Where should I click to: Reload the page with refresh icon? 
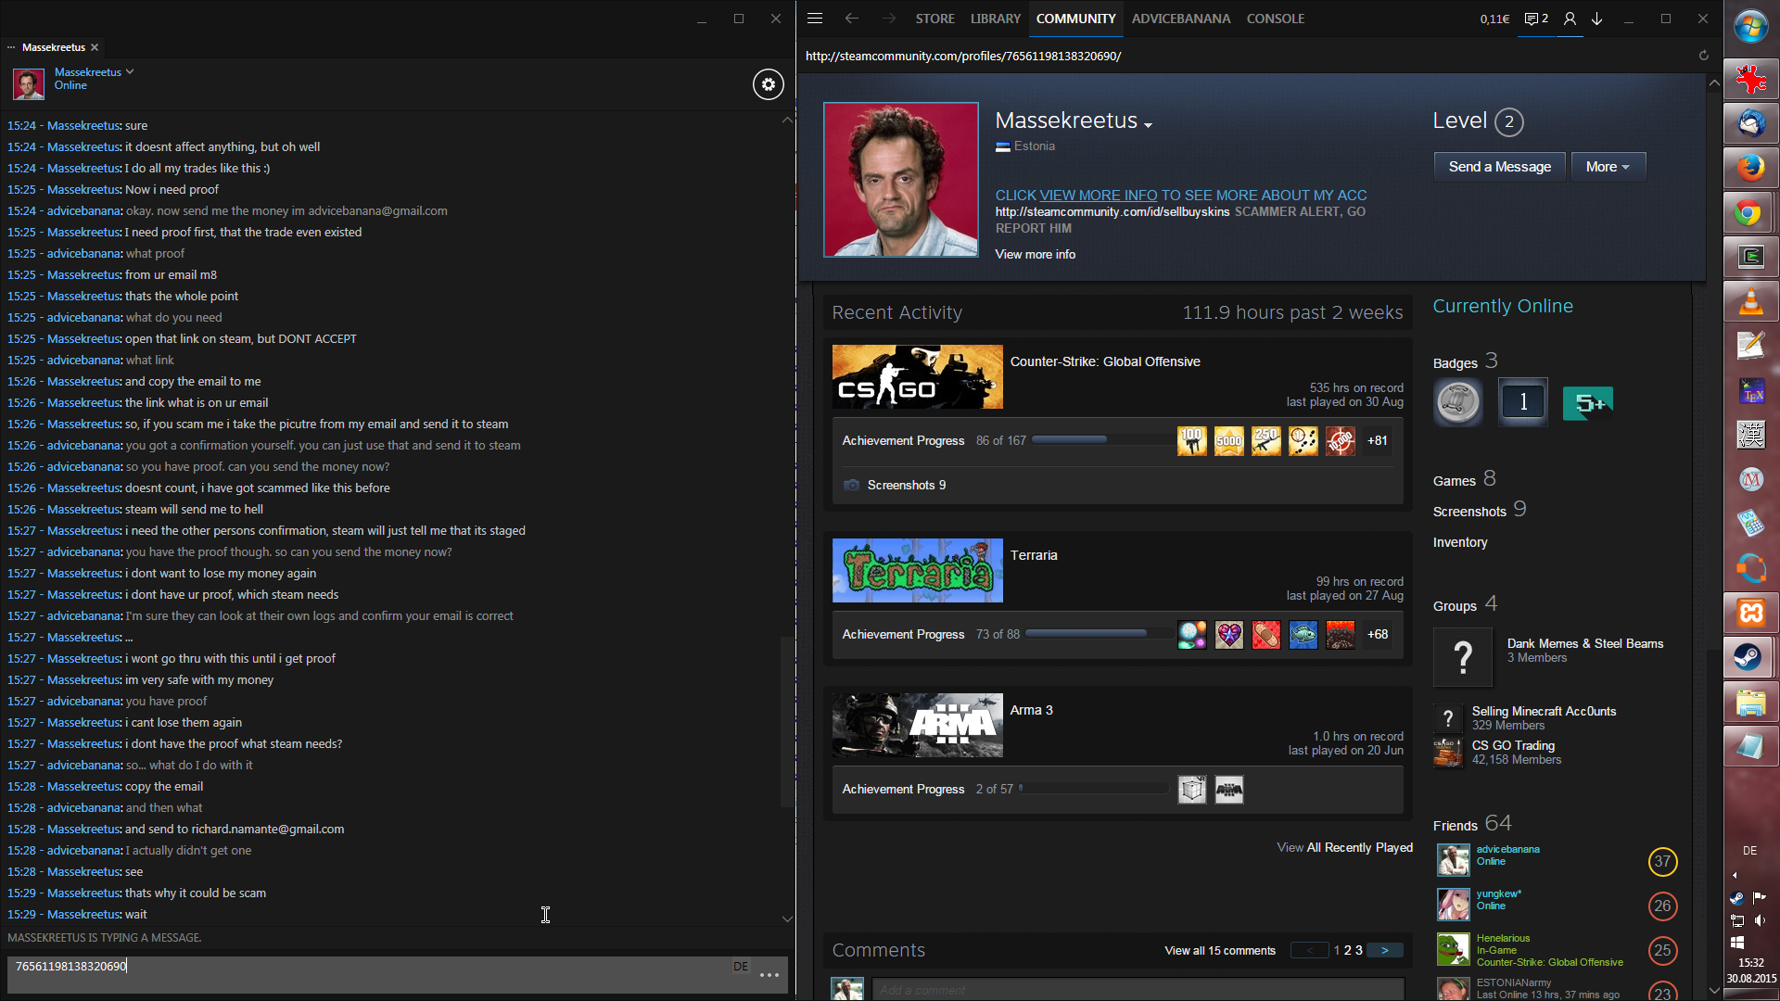tap(1703, 56)
